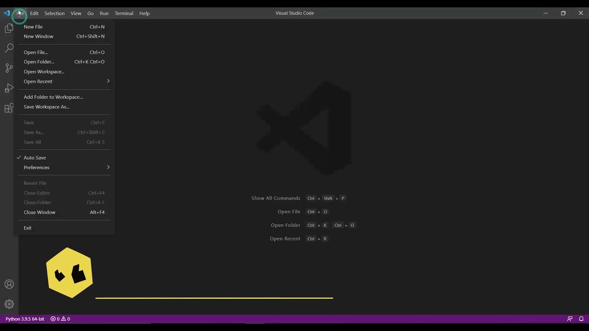Open the Manage gear icon
This screenshot has width=589, height=331.
click(x=9, y=304)
